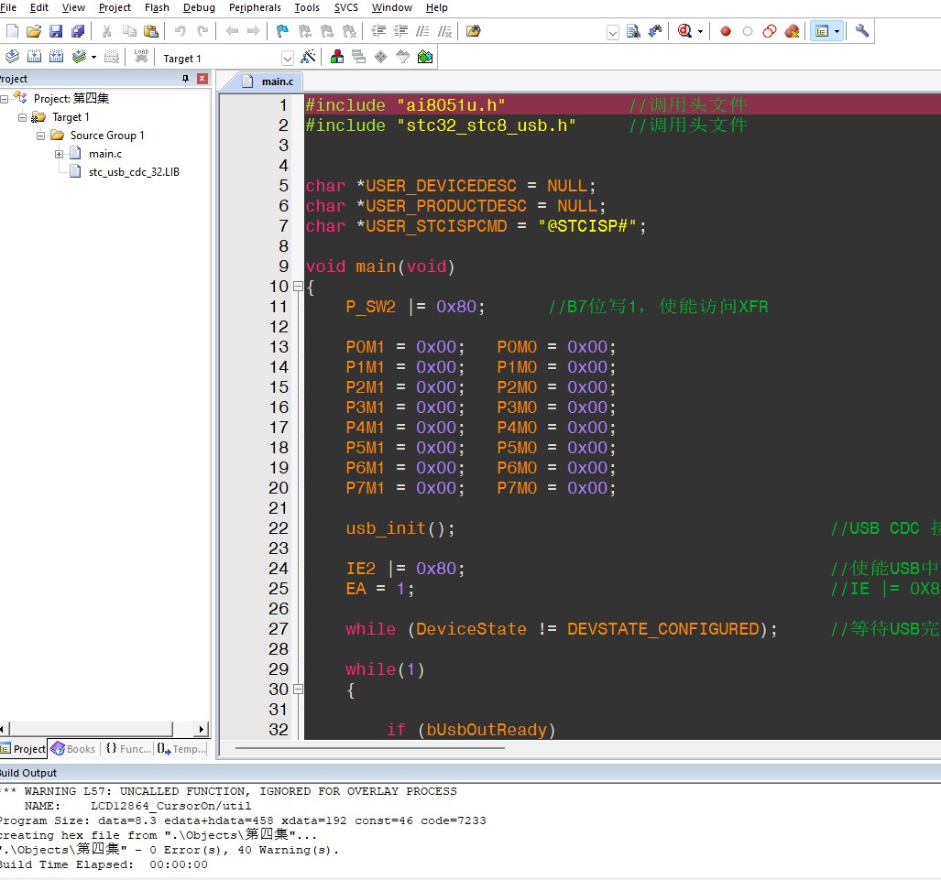Click the Save file toolbar icon
Viewport: 941px width, 880px height.
pos(56,31)
